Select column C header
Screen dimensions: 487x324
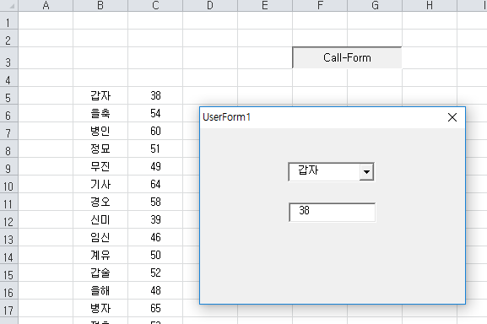(155, 5)
